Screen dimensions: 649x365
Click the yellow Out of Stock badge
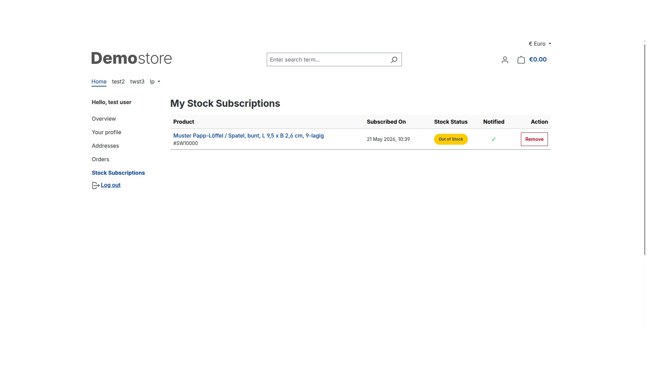pyautogui.click(x=451, y=139)
